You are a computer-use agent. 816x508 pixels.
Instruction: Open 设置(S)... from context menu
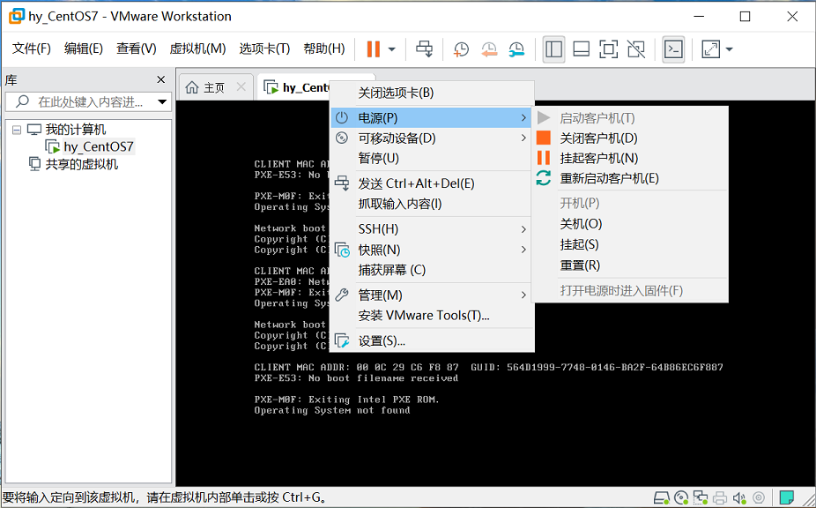click(x=432, y=340)
